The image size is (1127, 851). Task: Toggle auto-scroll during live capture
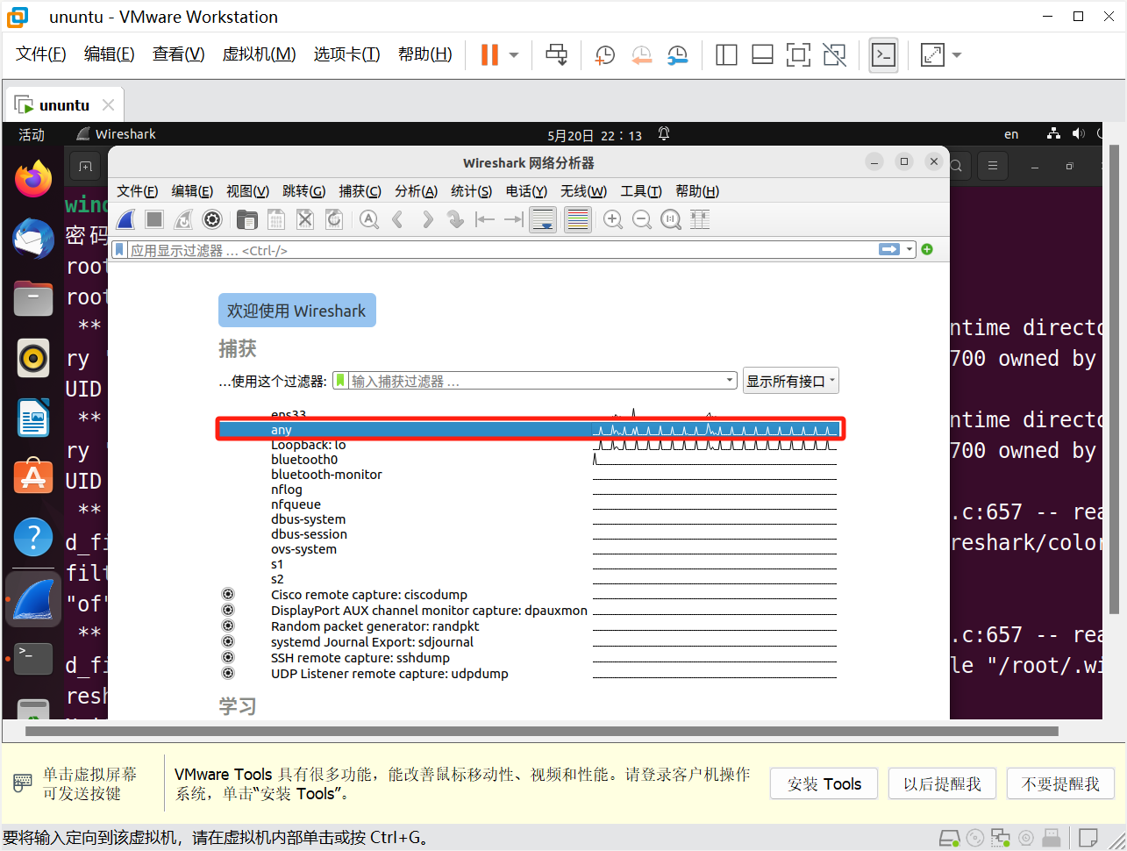pyautogui.click(x=543, y=219)
